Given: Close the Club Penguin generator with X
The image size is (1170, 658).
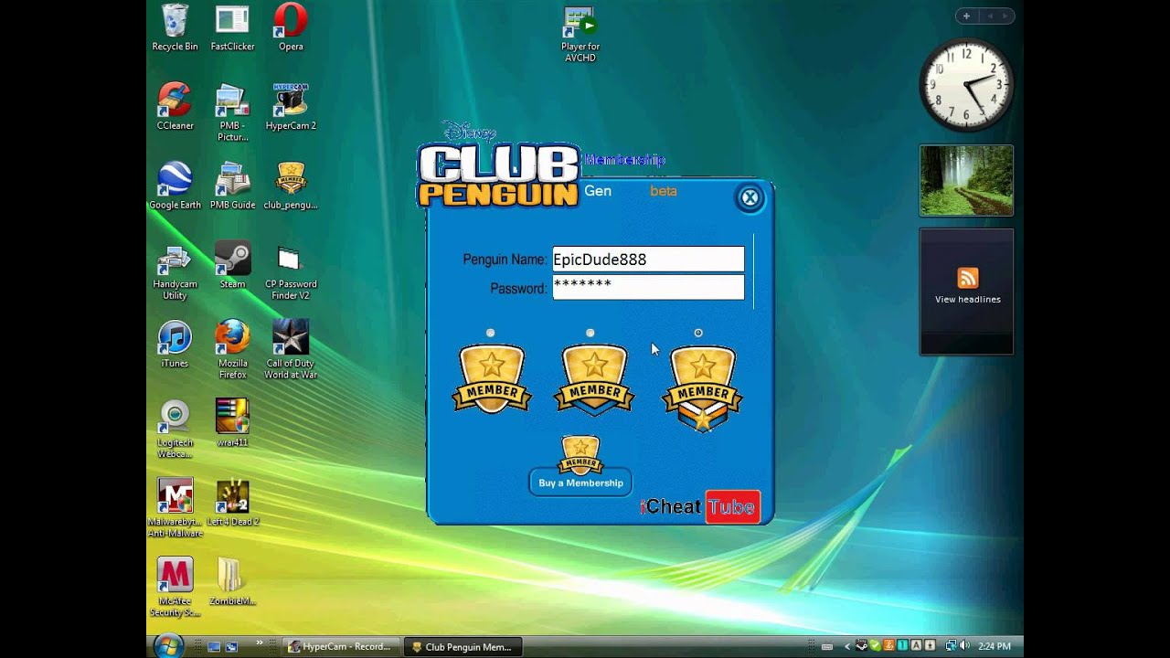Looking at the screenshot, I should coord(750,197).
